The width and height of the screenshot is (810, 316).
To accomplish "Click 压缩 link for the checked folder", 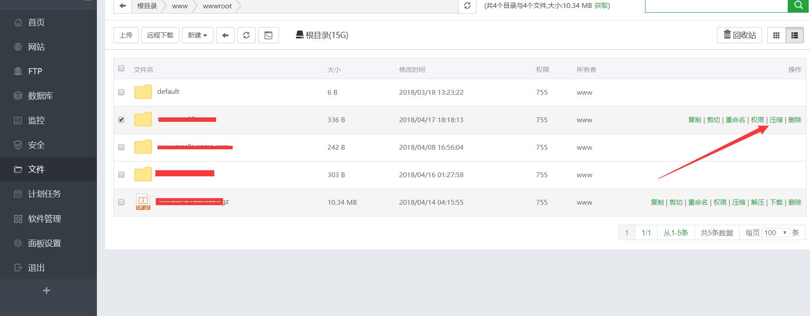I will 776,120.
